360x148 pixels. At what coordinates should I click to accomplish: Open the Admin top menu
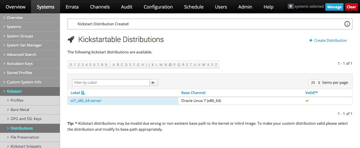point(245,7)
